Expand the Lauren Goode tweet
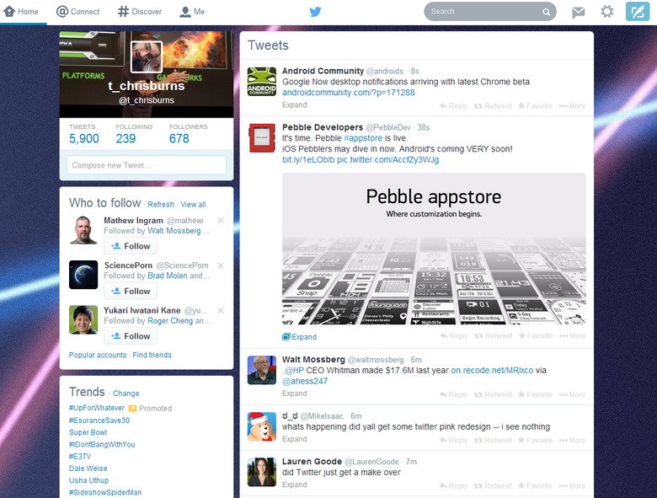657x498 pixels. pos(295,485)
